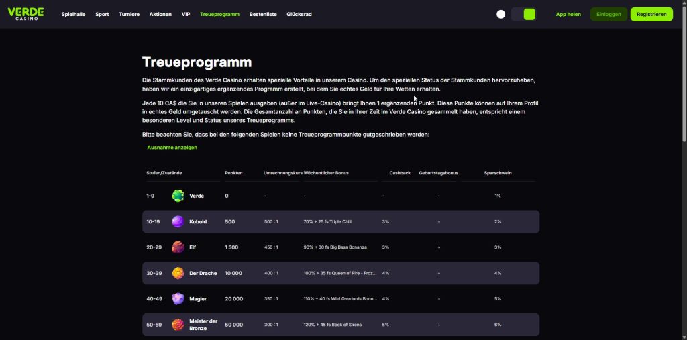Screen dimensions: 687x340
Task: Open the Glücksrad page
Action: pos(299,15)
